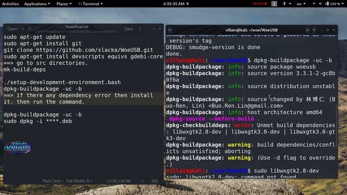Image resolution: width=347 pixels, height=195 pixels.
Task: Open the Plain Text language dropdown
Action: click(x=53, y=181)
